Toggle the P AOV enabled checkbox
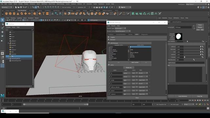 click(109, 76)
